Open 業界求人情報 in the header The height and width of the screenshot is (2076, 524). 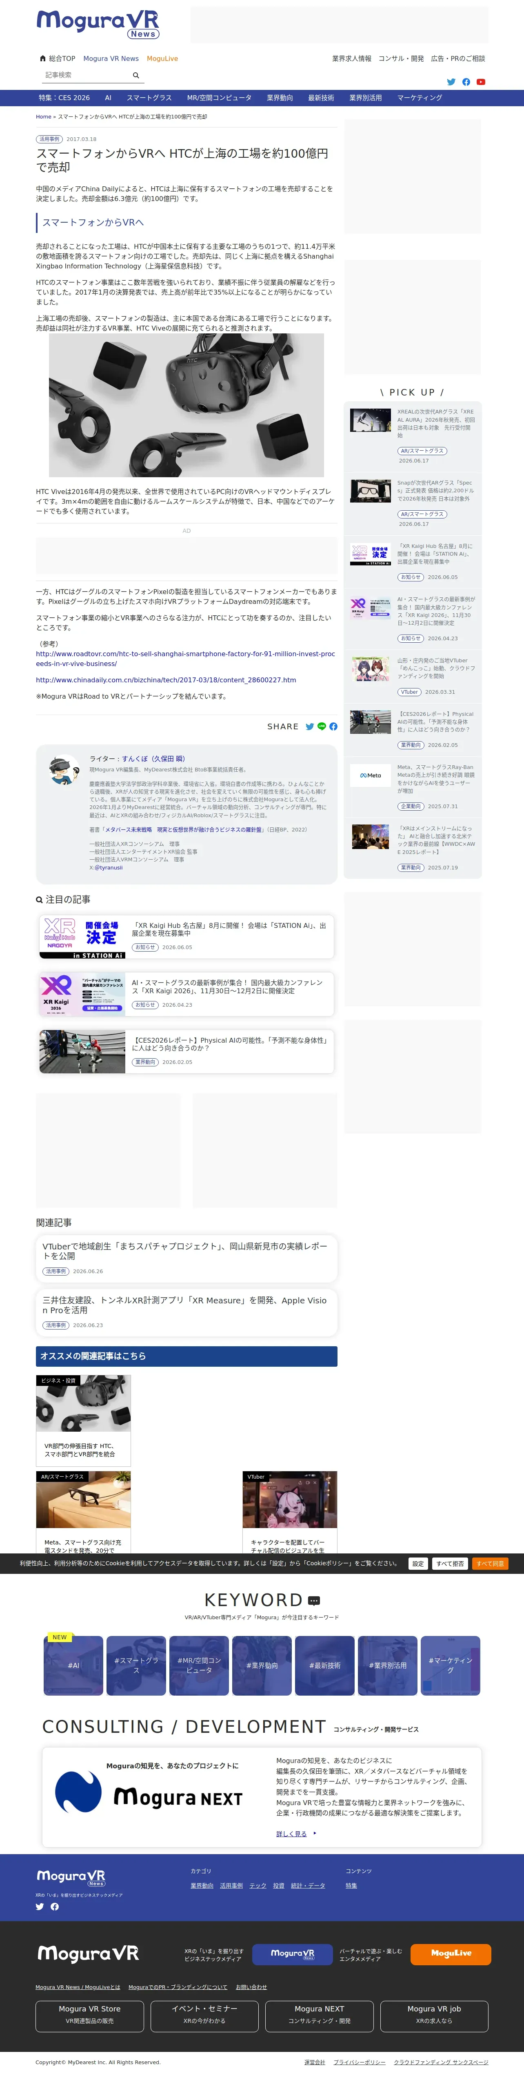(352, 58)
